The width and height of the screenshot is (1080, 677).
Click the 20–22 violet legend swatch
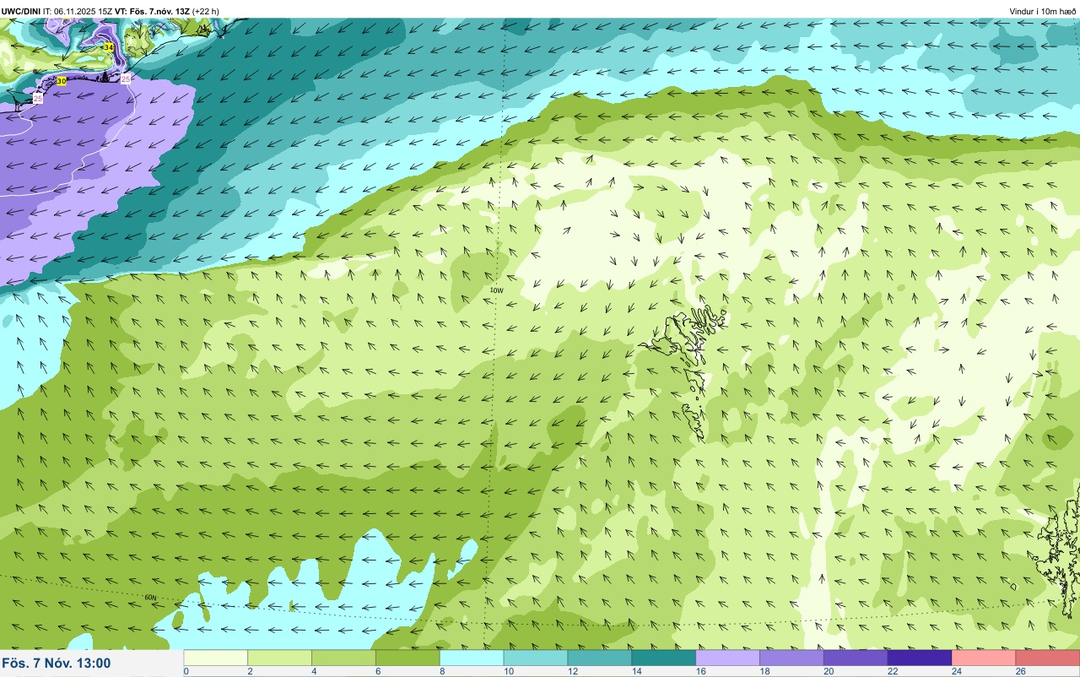click(856, 658)
